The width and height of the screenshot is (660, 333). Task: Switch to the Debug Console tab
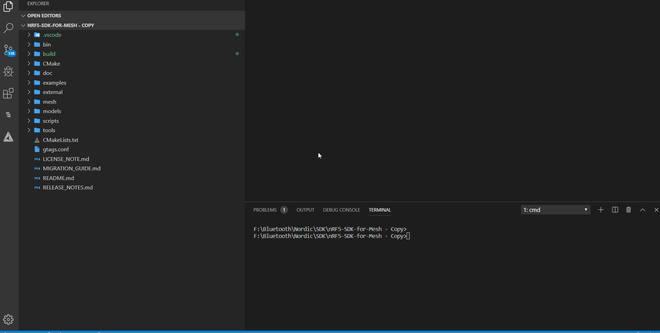tap(341, 210)
